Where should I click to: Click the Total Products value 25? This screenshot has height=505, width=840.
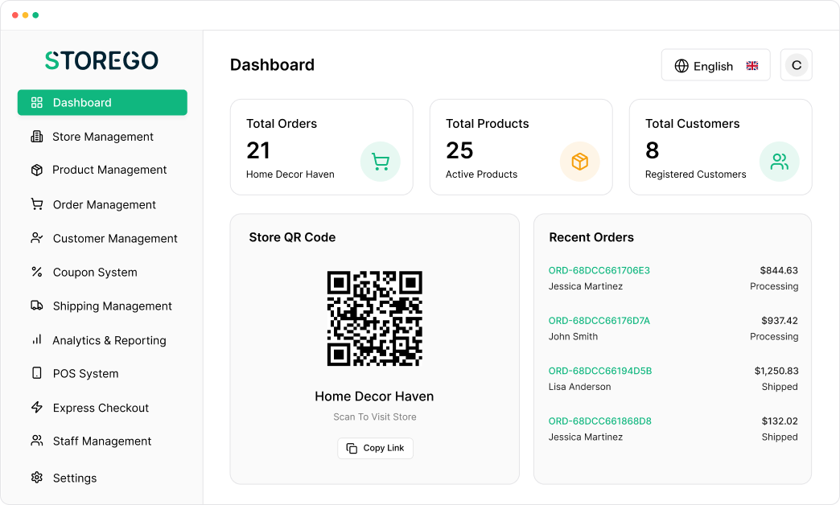point(459,150)
